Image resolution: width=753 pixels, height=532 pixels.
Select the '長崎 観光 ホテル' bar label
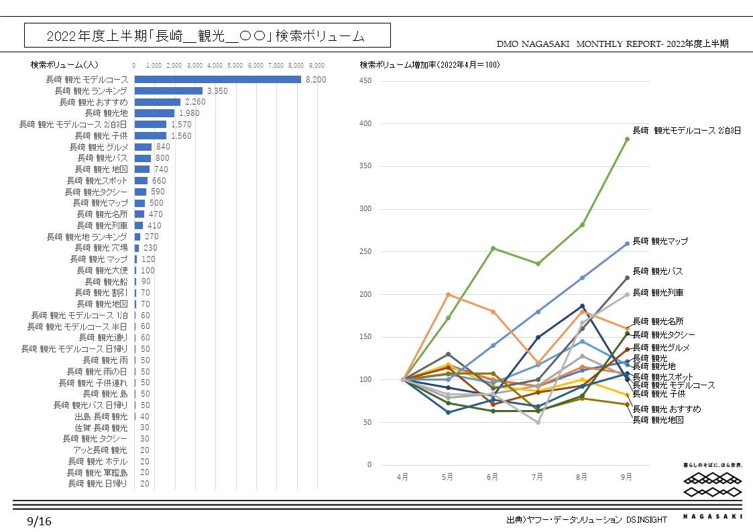(98, 461)
